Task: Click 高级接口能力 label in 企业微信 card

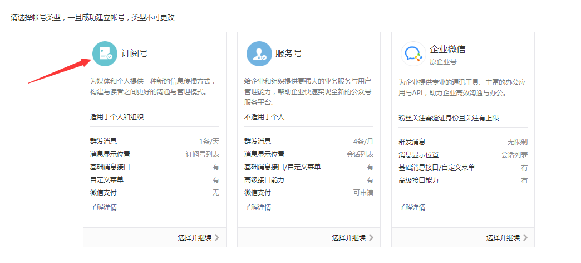Action: [418, 181]
